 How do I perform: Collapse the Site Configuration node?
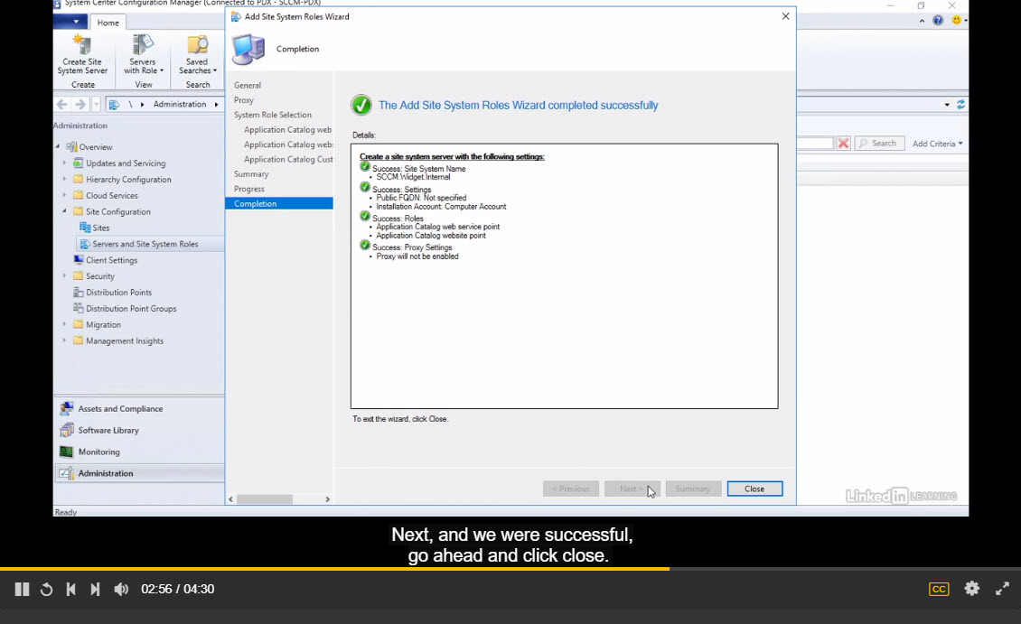[64, 211]
